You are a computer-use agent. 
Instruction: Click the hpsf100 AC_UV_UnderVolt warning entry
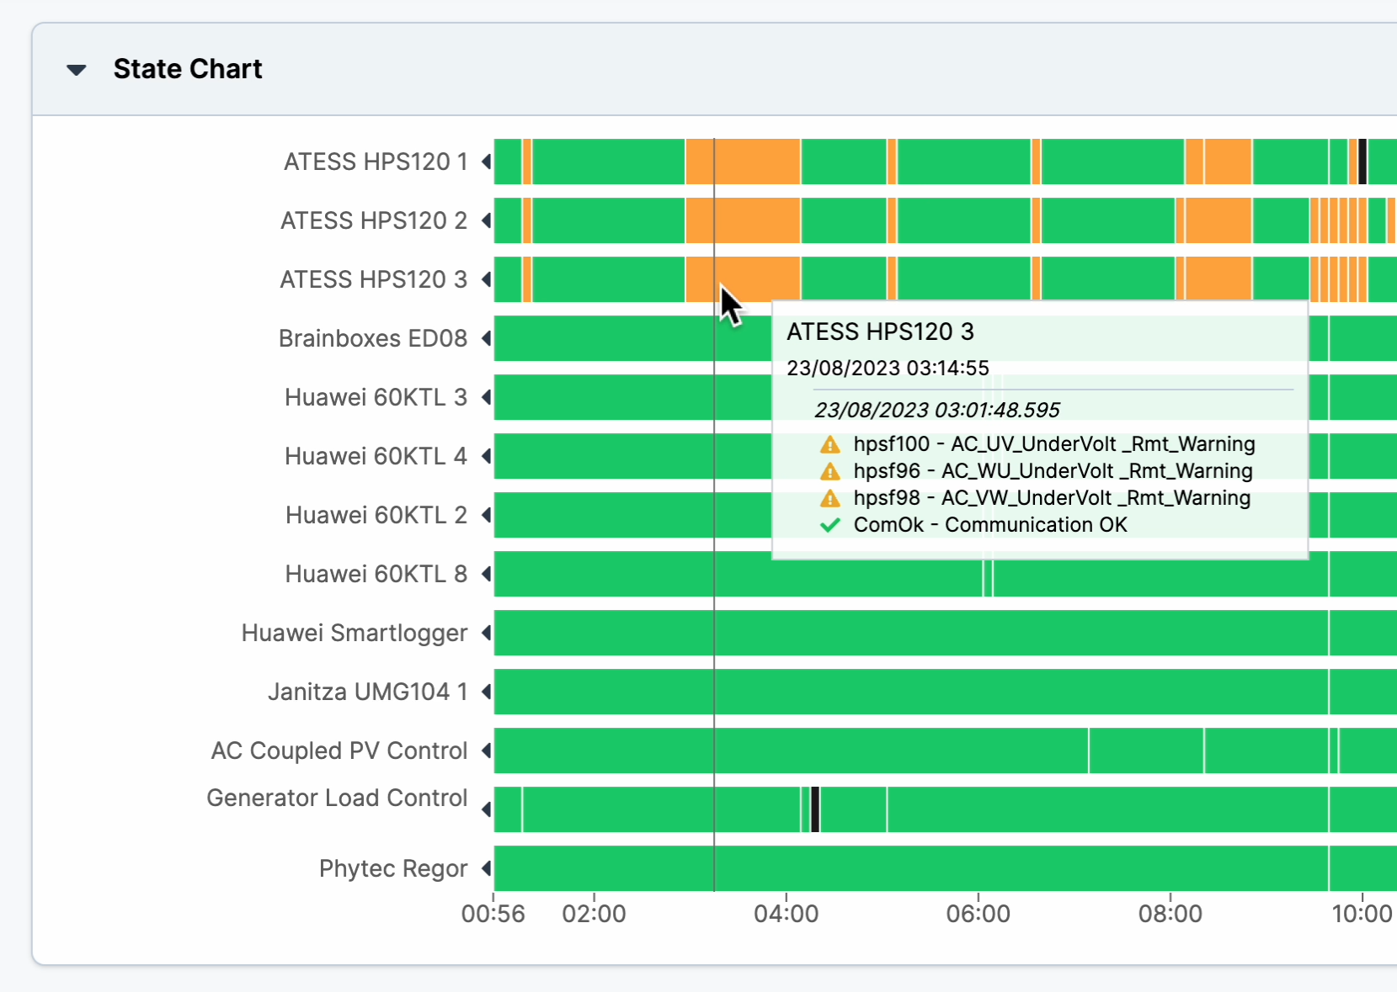1053,444
